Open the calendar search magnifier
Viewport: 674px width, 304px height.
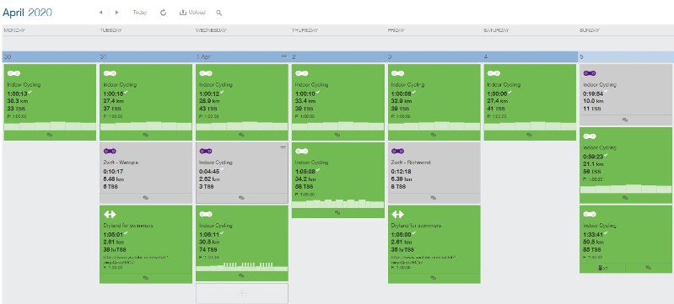[x=218, y=13]
